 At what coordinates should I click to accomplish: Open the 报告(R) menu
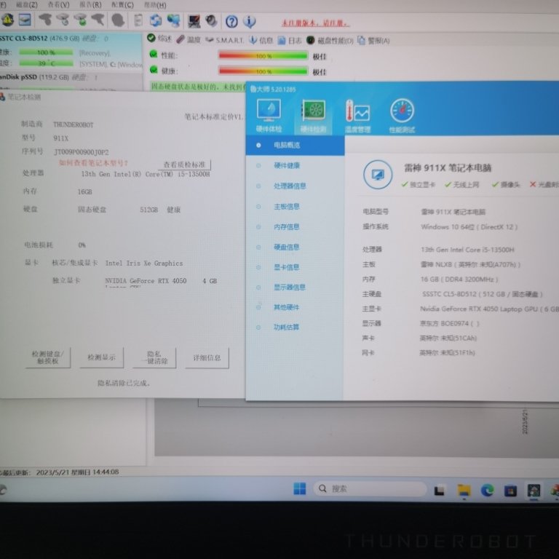click(x=90, y=4)
